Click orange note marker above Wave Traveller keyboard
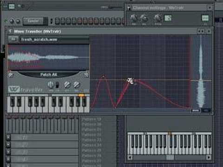223x167 pixels. click(81, 95)
